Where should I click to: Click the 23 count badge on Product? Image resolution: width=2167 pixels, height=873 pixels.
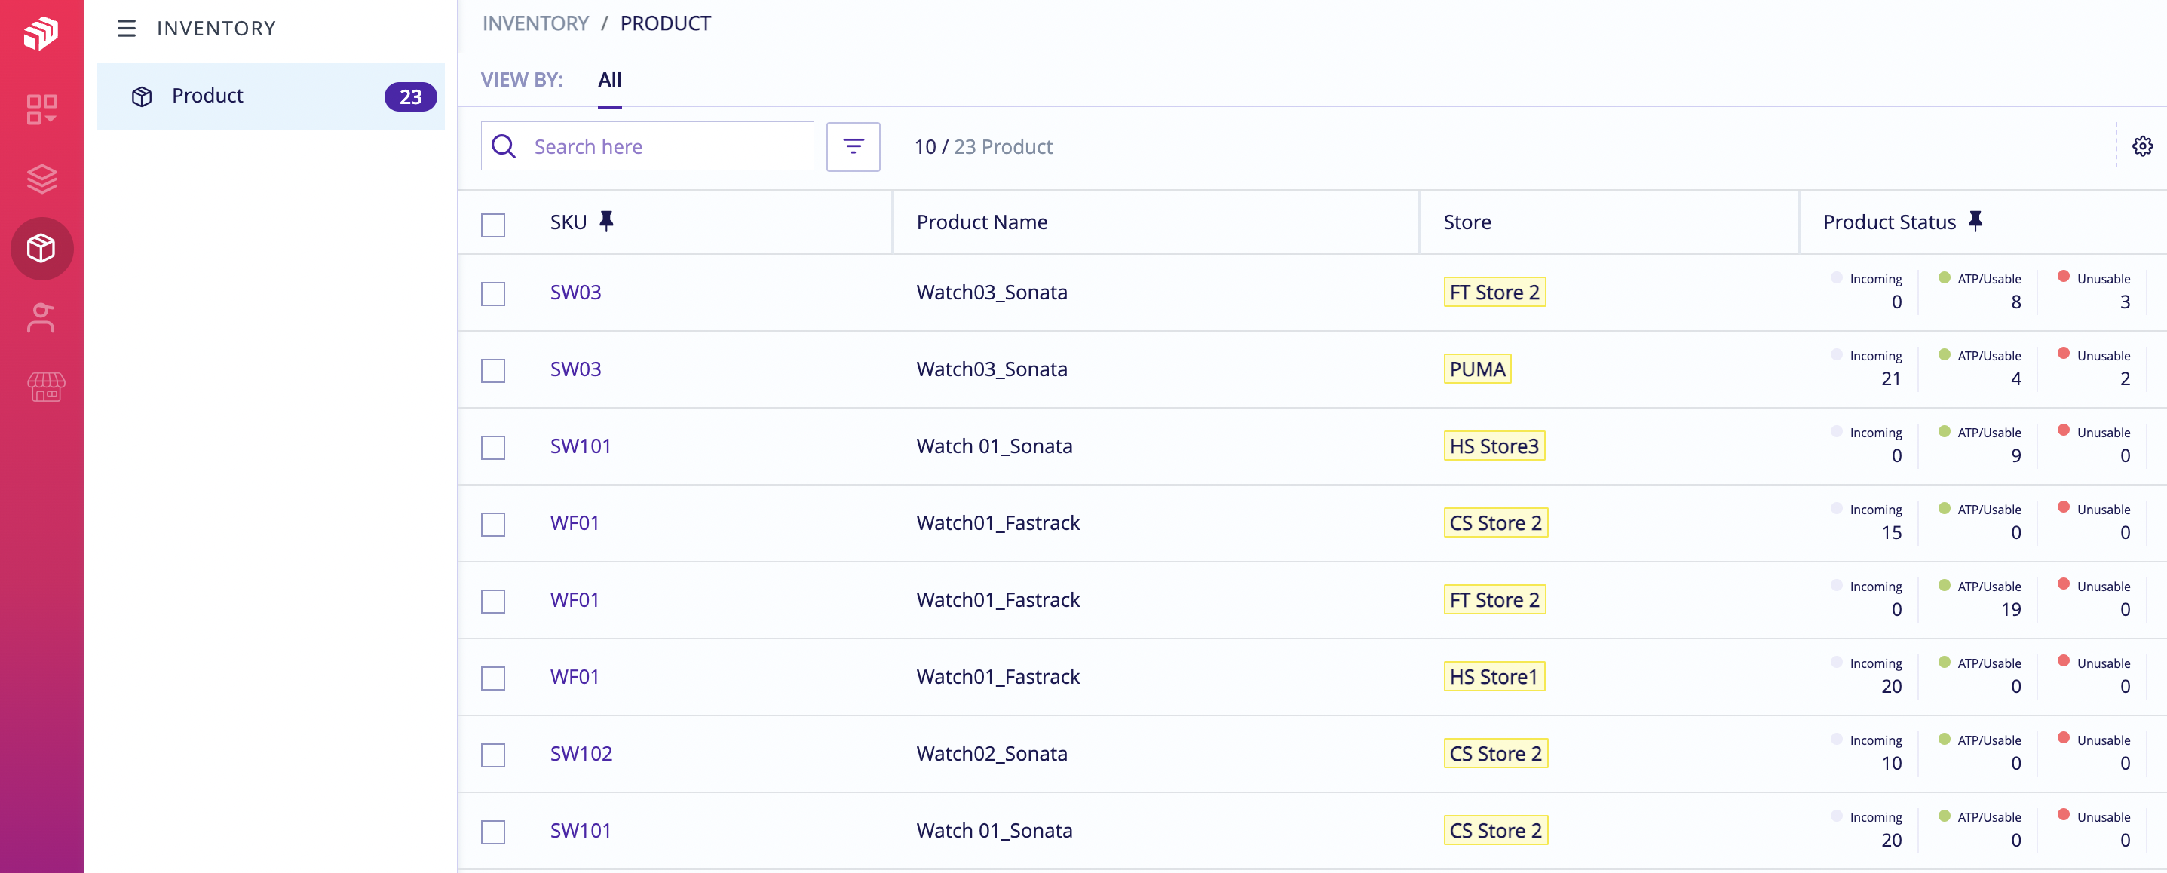point(410,96)
